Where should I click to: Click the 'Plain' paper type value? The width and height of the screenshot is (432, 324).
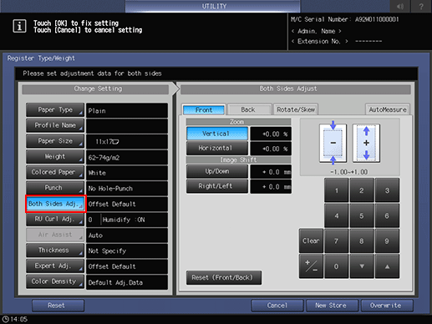(127, 110)
